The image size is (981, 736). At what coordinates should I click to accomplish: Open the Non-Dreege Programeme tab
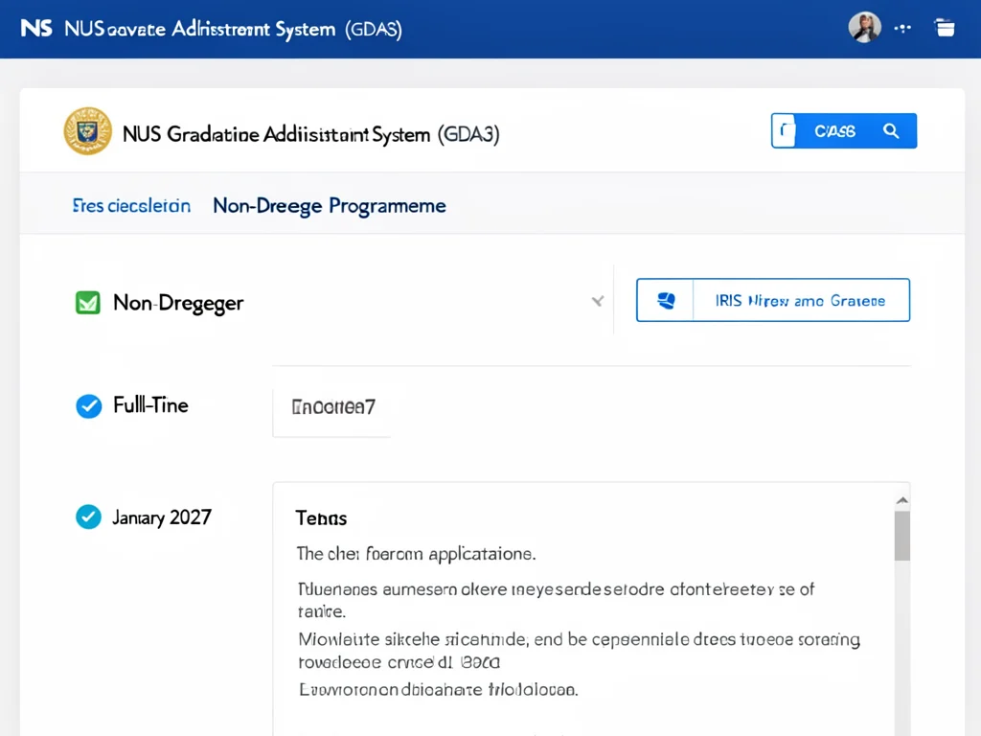(330, 206)
